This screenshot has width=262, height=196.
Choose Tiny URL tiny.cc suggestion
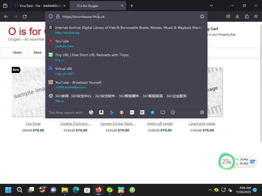[x=126, y=57]
